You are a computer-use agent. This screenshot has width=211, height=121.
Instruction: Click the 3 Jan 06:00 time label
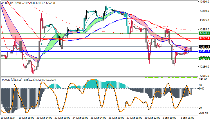click(x=187, y=118)
